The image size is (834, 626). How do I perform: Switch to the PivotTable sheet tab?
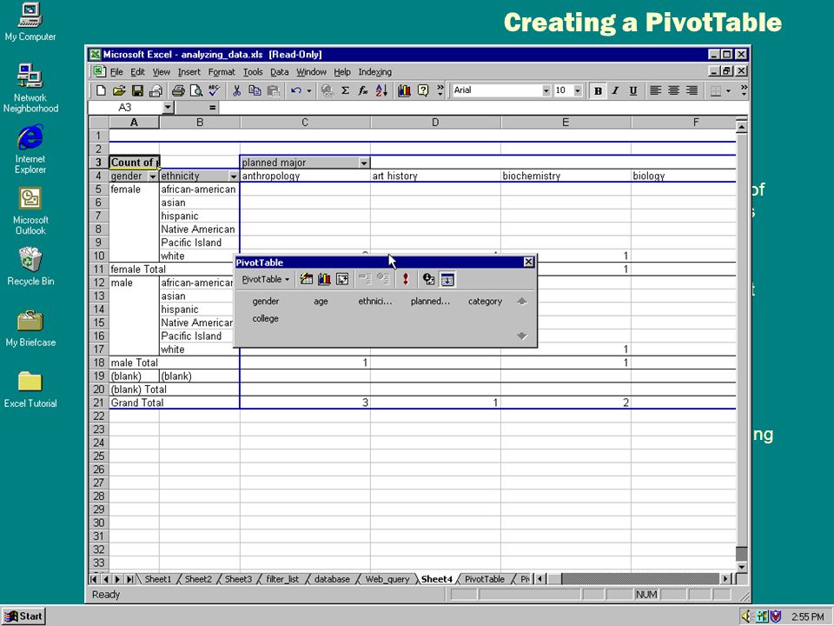click(x=485, y=579)
